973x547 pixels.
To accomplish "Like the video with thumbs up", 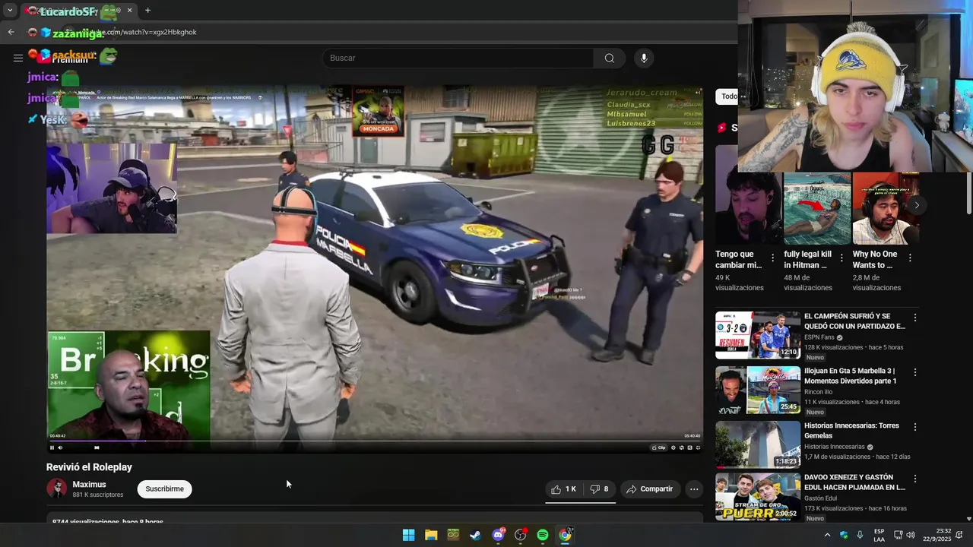I will click(564, 489).
